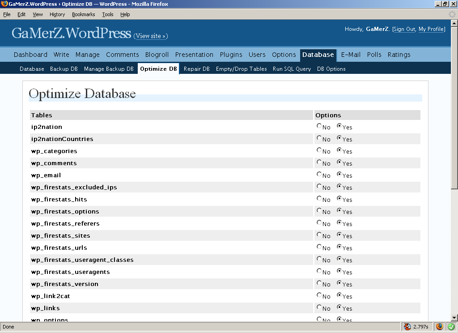458x333 pixels.
Task: Click the View site link
Action: click(x=151, y=36)
